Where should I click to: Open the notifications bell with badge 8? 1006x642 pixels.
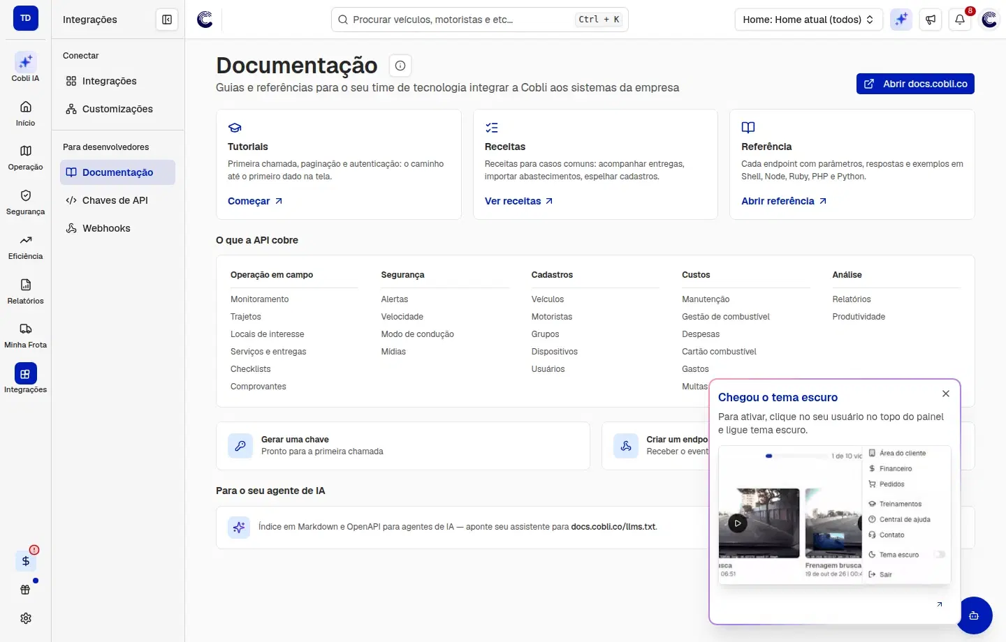[x=960, y=20]
